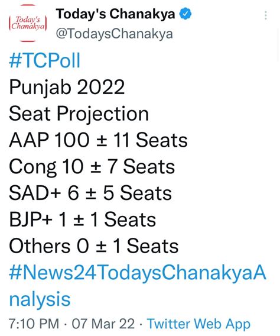The width and height of the screenshot is (280, 336).
Task: Click the word 'Seats' in the AAP line
Action: (x=162, y=140)
